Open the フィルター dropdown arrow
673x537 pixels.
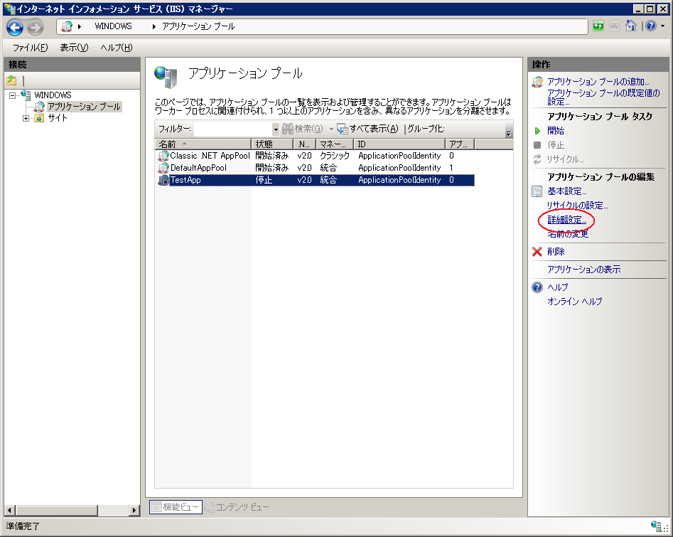coord(276,129)
